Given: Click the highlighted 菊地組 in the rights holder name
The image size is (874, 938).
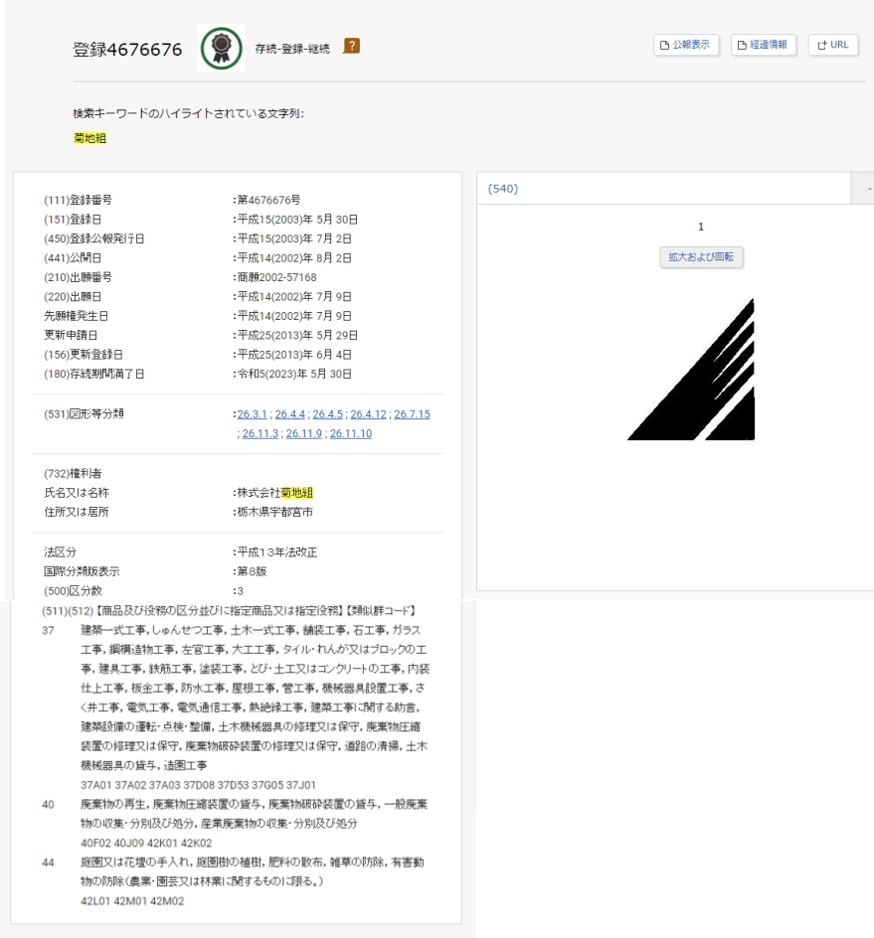Looking at the screenshot, I should (x=297, y=492).
